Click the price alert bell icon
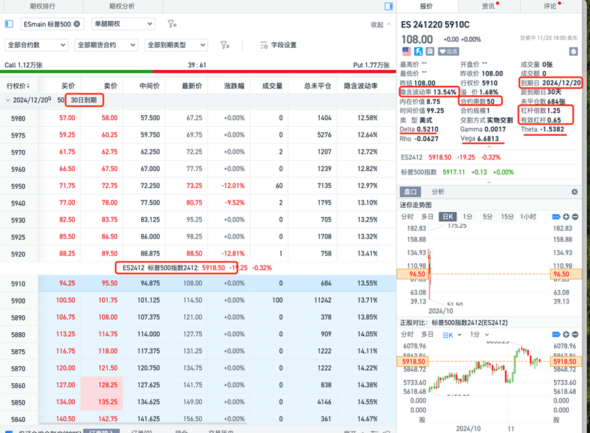 click(x=574, y=51)
